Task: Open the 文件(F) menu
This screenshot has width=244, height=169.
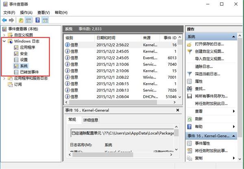Action: tap(9, 13)
